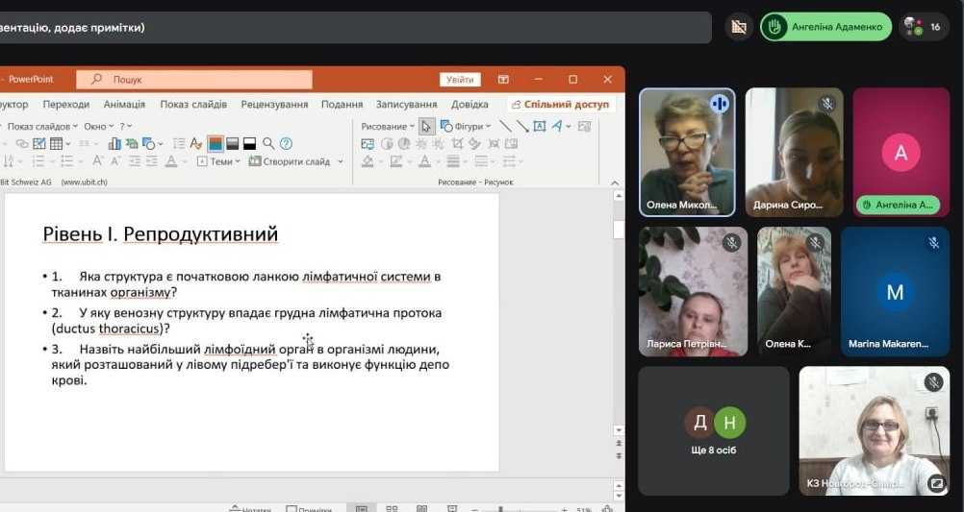Image resolution: width=964 pixels, height=512 pixels.
Task: Open picture-in-picture on bottom-right video tile
Action: [936, 483]
